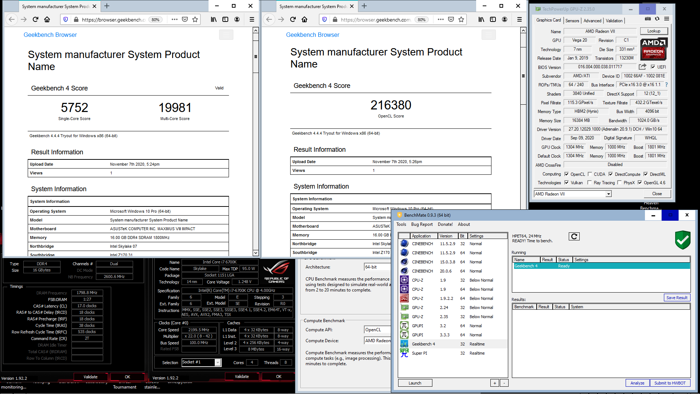700x394 pixels.
Task: Toggle the Ray Tracing checkbox in GPU-Z
Action: pos(590,183)
